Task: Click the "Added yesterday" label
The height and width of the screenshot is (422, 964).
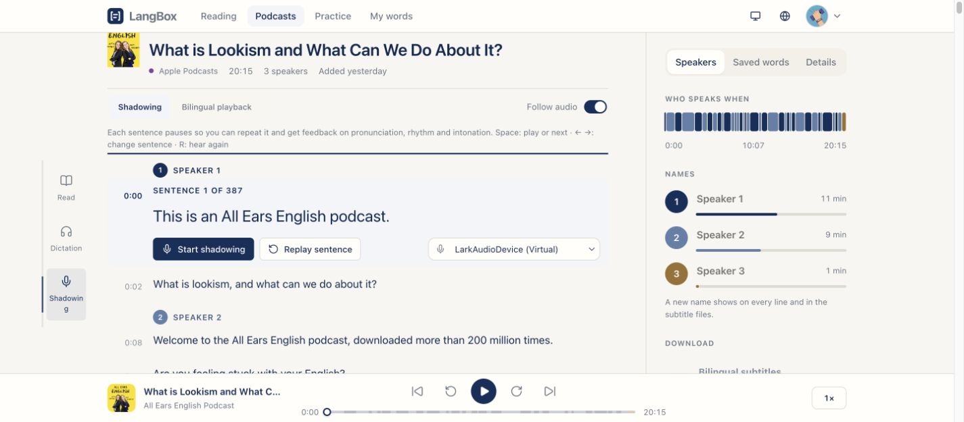Action: pos(352,71)
